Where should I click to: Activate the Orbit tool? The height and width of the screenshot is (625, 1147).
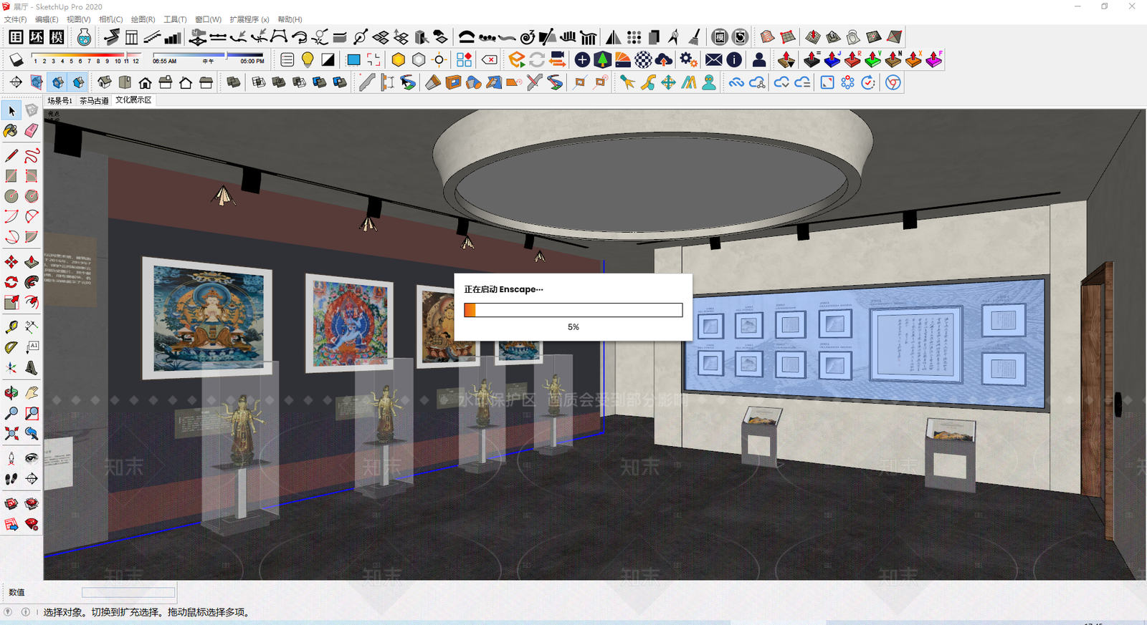point(11,393)
